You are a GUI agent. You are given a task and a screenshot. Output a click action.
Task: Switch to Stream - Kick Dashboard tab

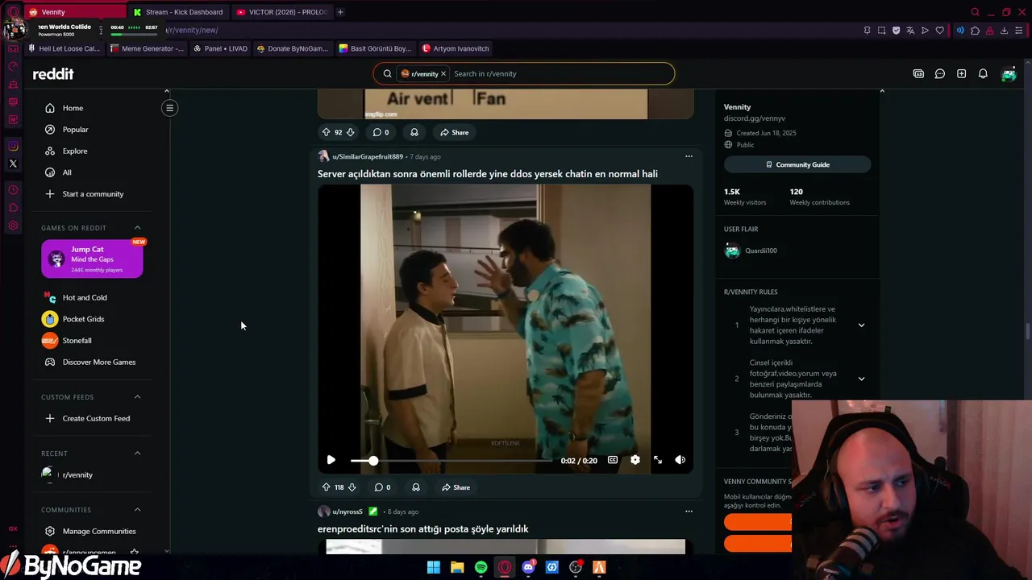click(x=178, y=12)
